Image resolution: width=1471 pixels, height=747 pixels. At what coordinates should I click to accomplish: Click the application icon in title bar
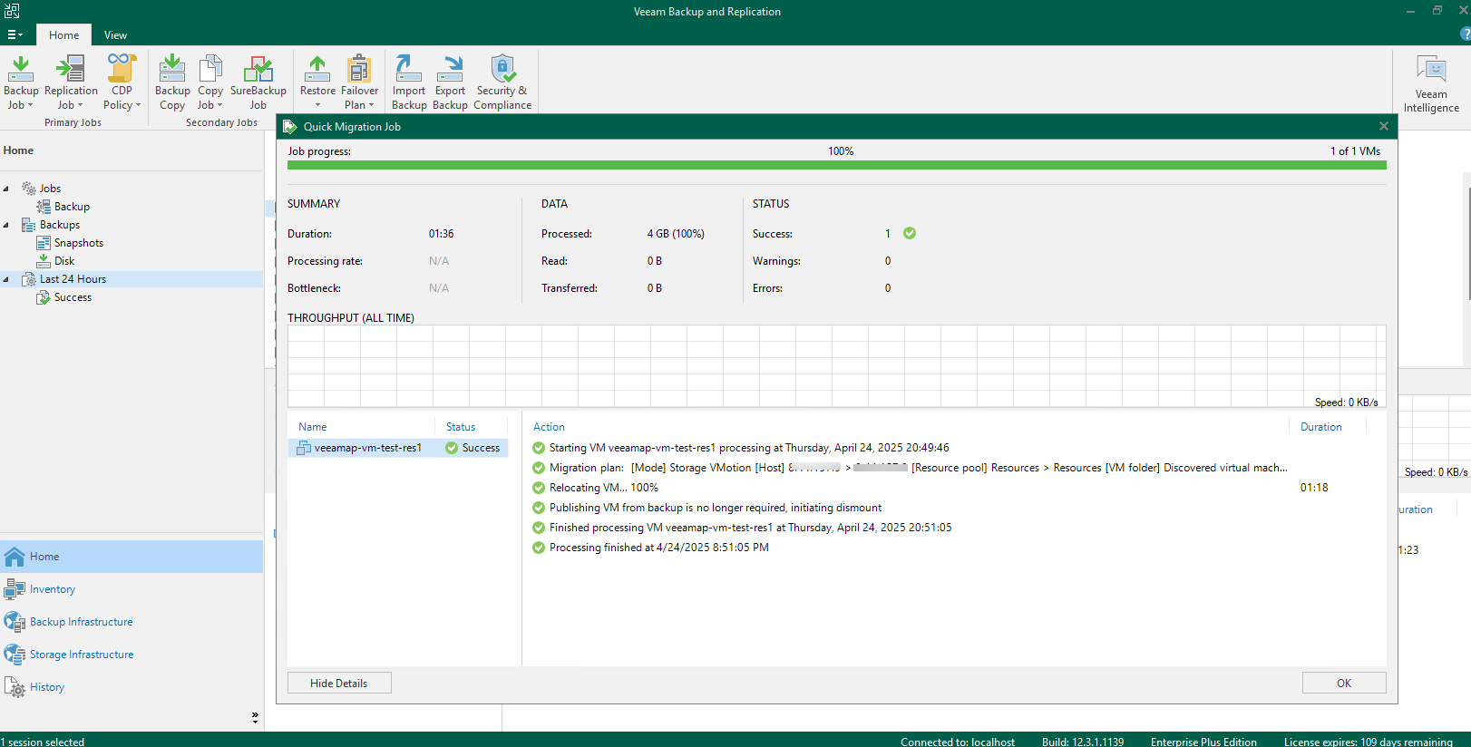(x=12, y=11)
